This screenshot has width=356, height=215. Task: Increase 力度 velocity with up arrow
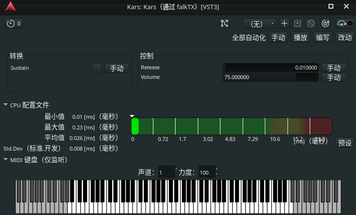pos(217,169)
